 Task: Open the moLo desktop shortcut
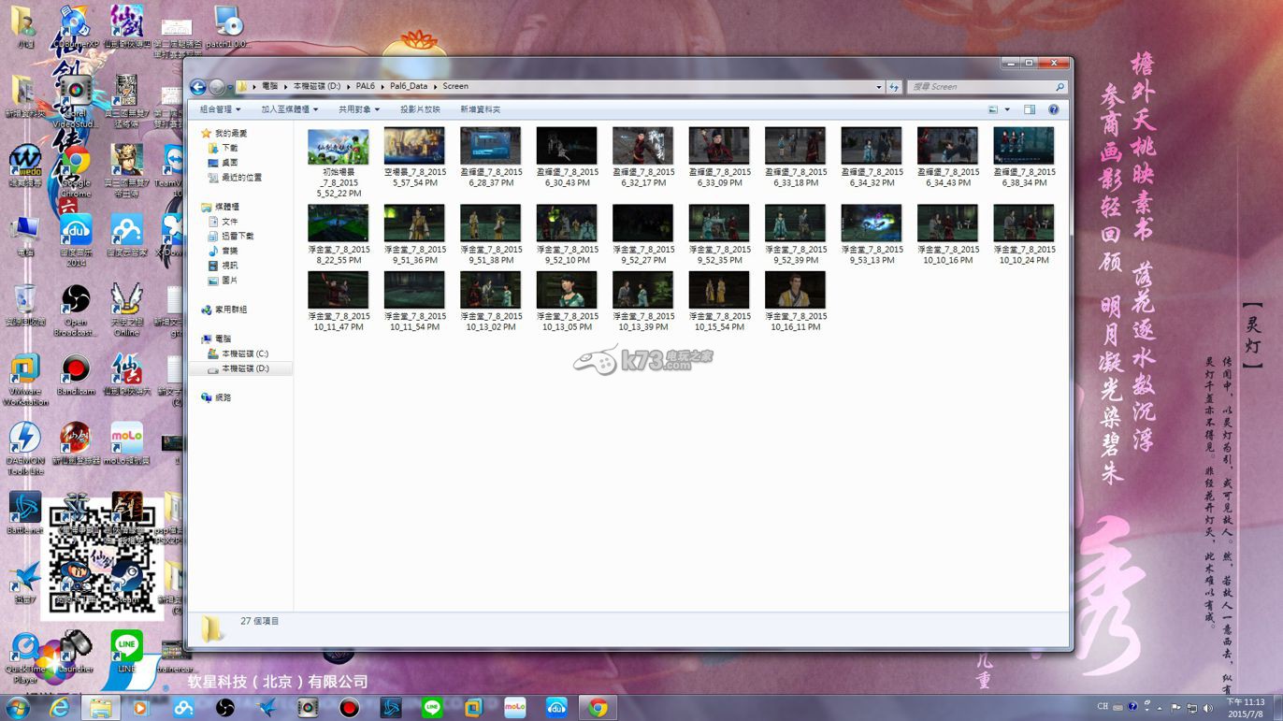[126, 443]
